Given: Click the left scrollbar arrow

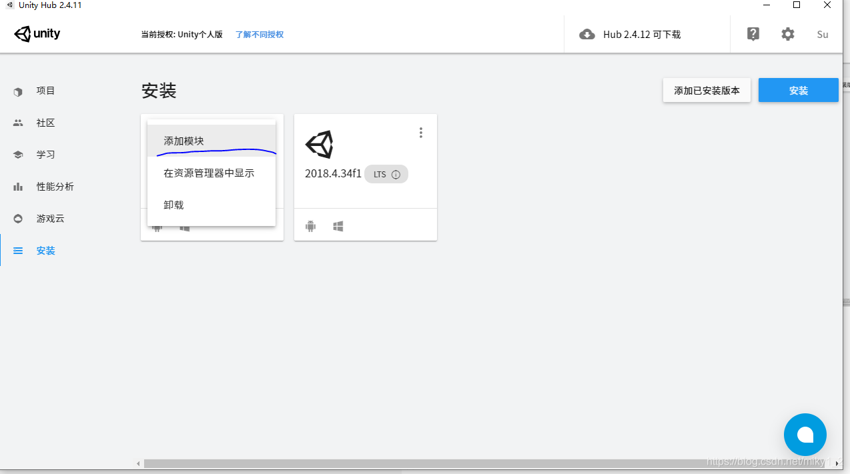Looking at the screenshot, I should [139, 463].
